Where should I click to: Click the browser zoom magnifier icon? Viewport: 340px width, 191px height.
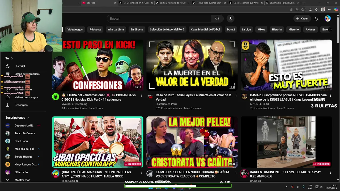pos(297,10)
